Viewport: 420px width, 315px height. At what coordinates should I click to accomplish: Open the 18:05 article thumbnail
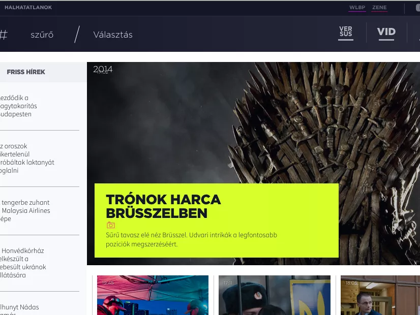click(380, 295)
